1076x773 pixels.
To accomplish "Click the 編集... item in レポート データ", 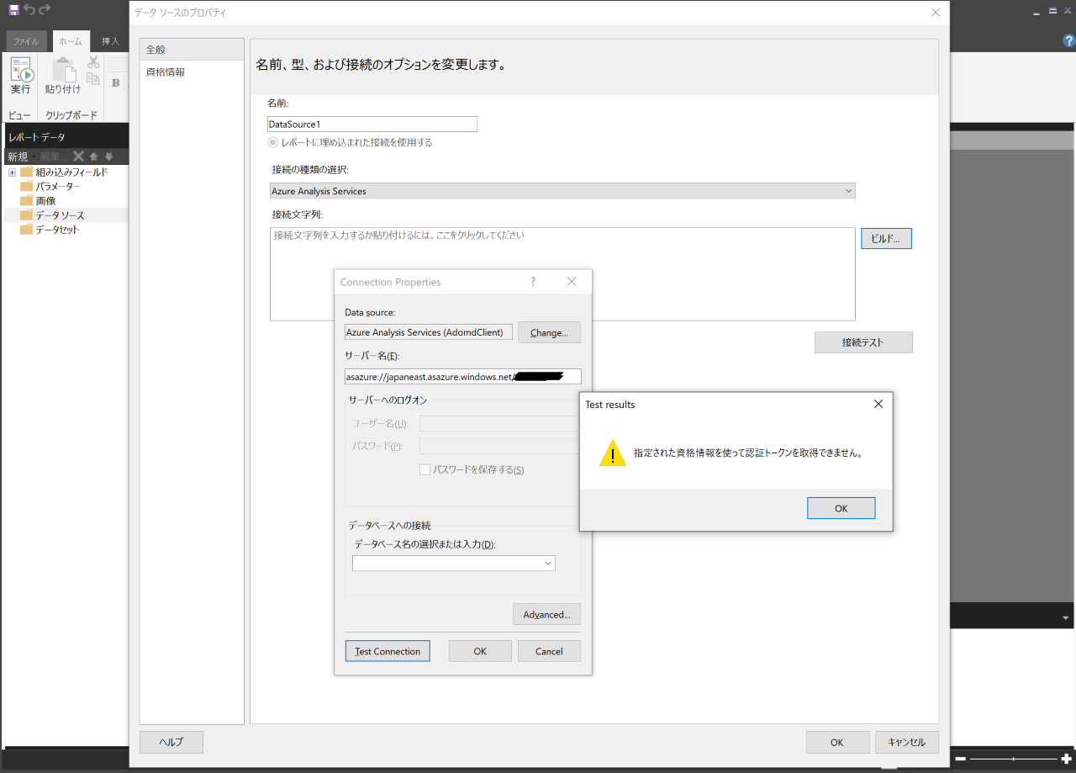I will pyautogui.click(x=53, y=156).
